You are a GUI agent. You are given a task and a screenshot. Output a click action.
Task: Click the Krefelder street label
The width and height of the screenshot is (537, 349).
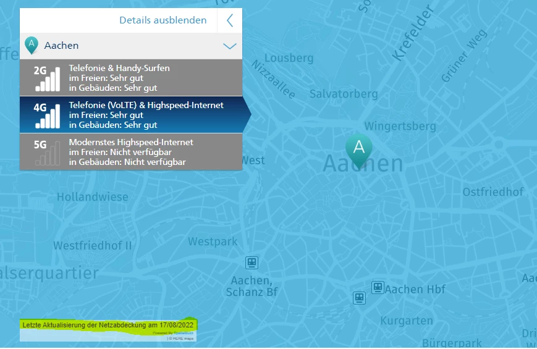pyautogui.click(x=413, y=33)
